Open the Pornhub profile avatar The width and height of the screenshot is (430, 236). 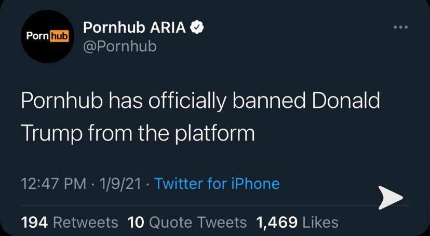(47, 36)
